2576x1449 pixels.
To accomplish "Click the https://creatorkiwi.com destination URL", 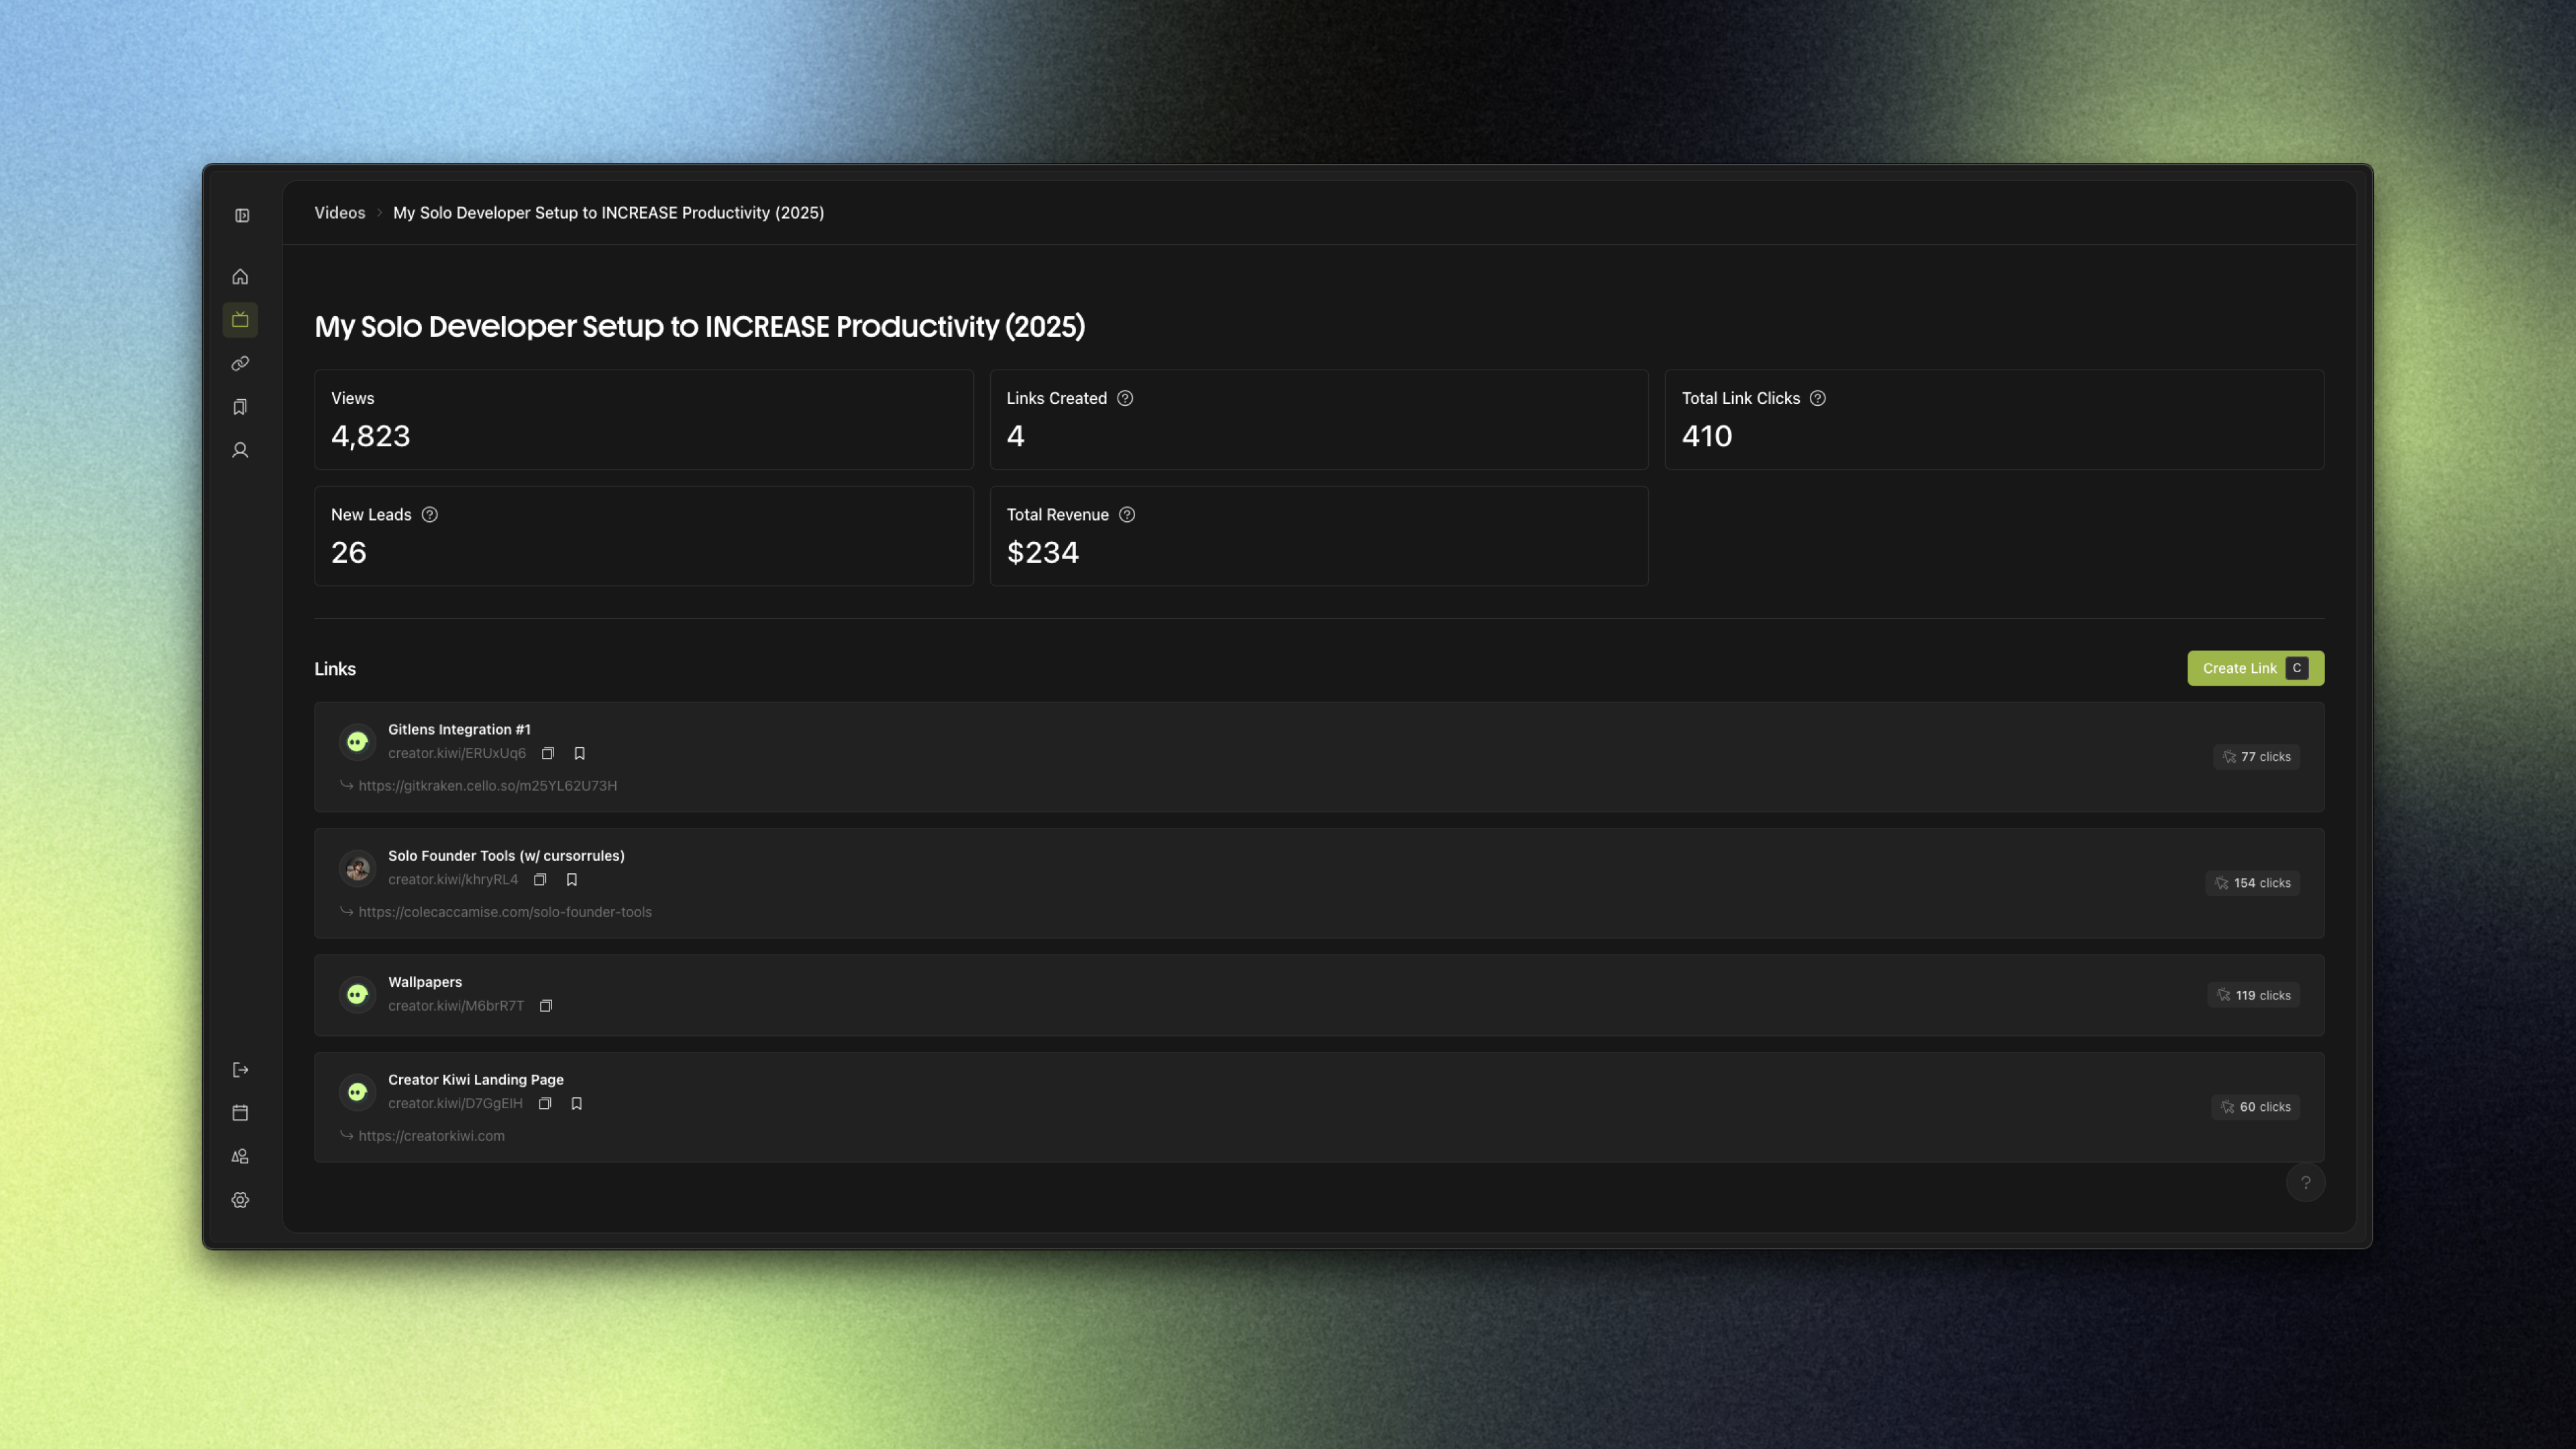I will point(432,1136).
